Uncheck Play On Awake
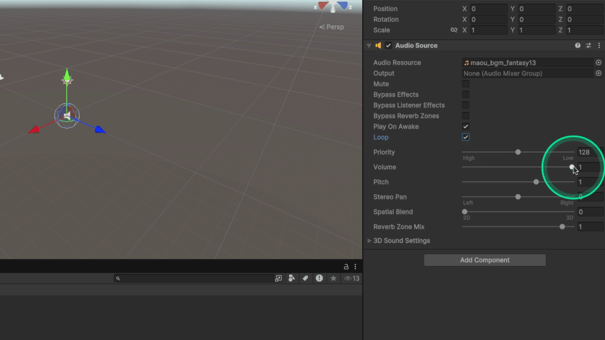This screenshot has height=340, width=605. [x=466, y=126]
